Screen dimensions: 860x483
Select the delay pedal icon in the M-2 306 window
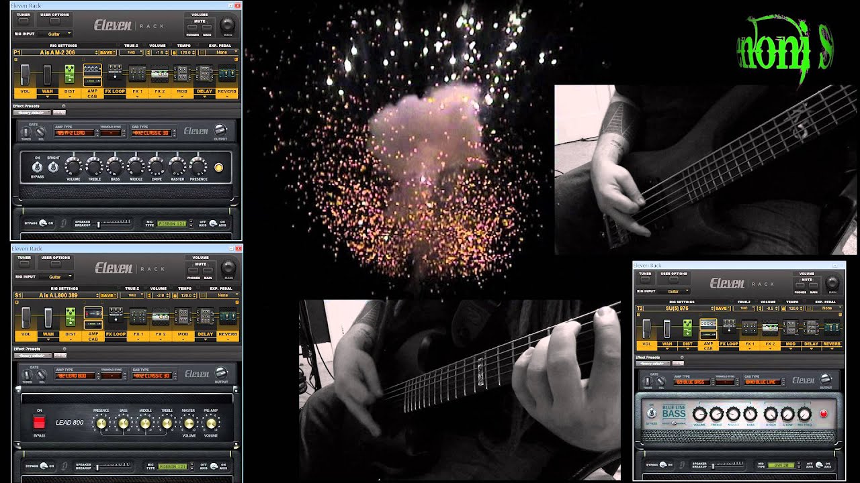(x=204, y=74)
